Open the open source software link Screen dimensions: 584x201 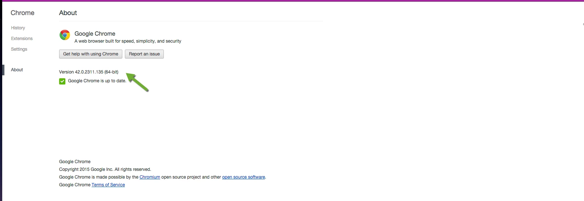[244, 177]
